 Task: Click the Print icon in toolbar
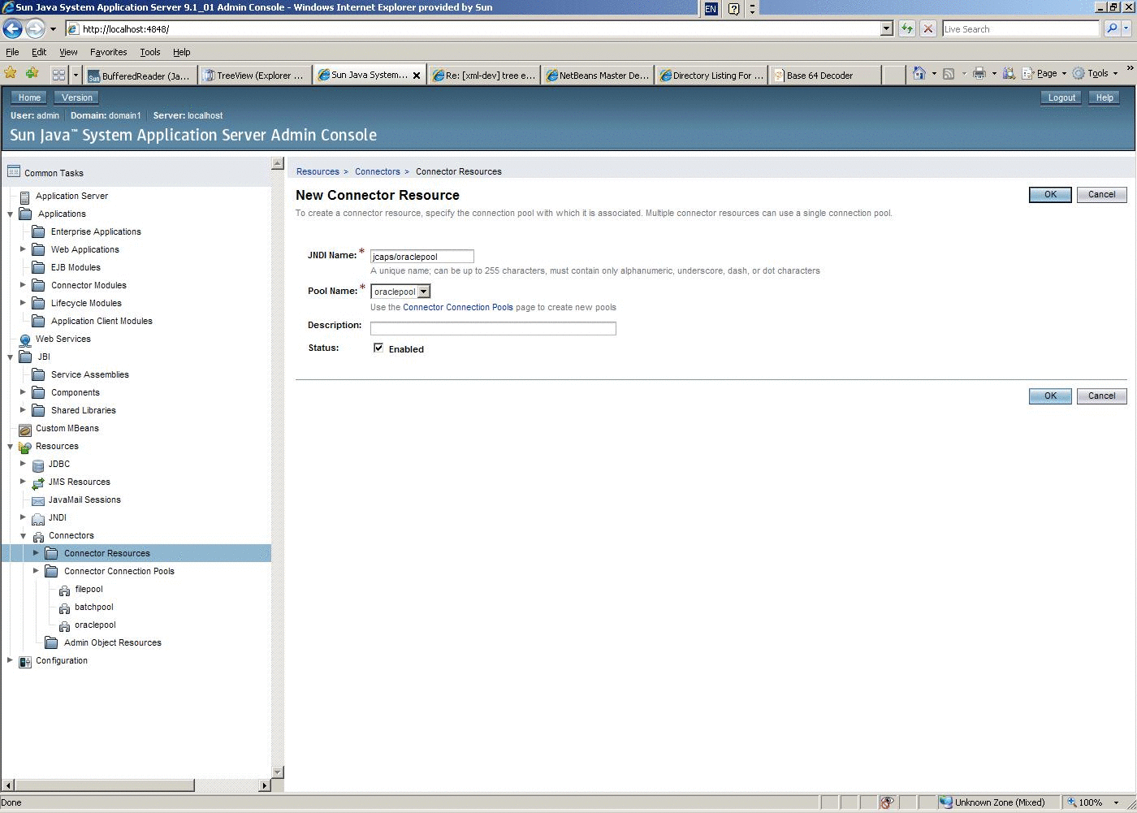[x=979, y=73]
